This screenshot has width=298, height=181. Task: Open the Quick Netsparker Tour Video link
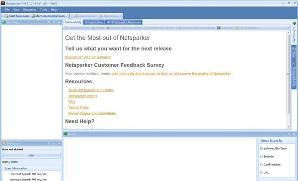point(91,90)
